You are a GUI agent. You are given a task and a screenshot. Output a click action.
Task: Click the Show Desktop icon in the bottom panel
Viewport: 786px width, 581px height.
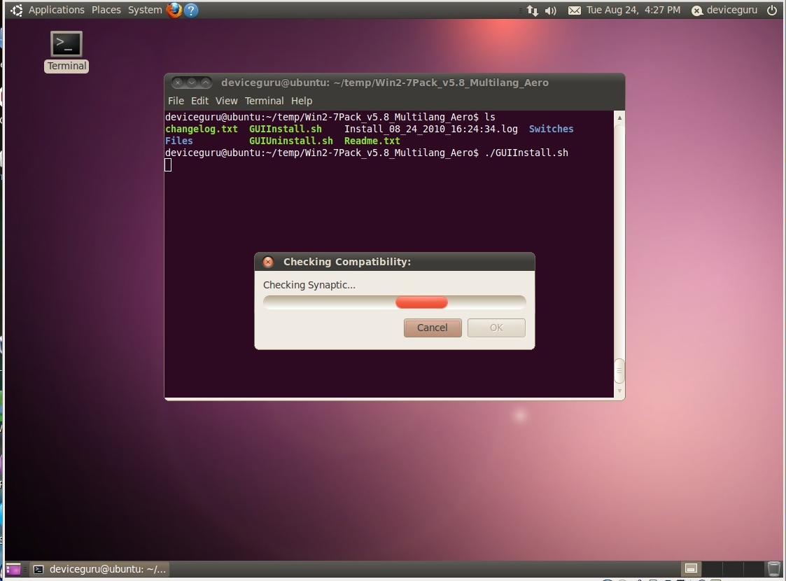coord(13,569)
